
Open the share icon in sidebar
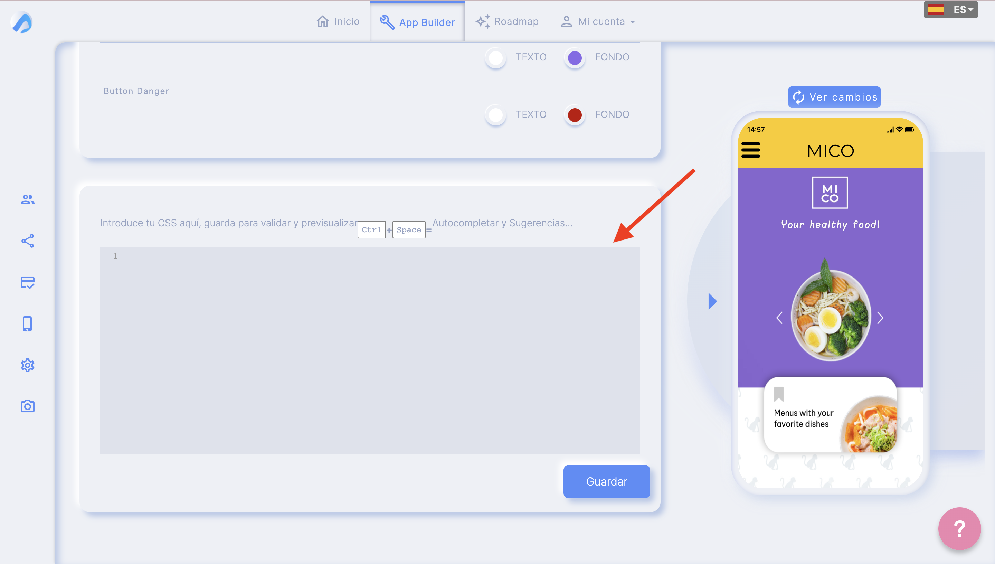click(x=28, y=241)
